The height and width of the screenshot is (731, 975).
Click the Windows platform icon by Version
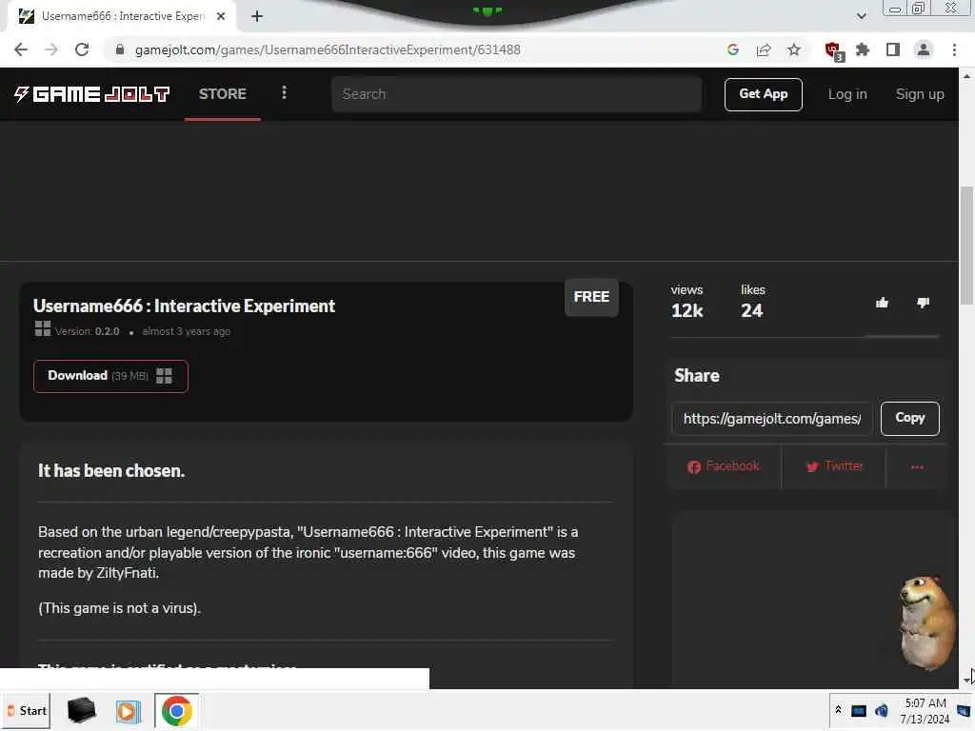(42, 328)
